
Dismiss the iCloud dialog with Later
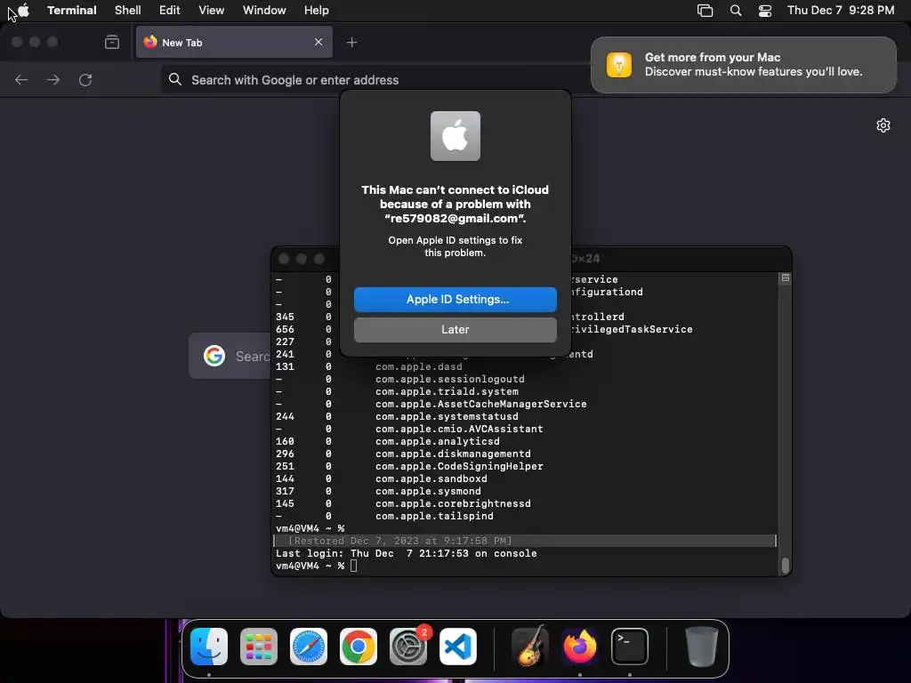tap(455, 329)
